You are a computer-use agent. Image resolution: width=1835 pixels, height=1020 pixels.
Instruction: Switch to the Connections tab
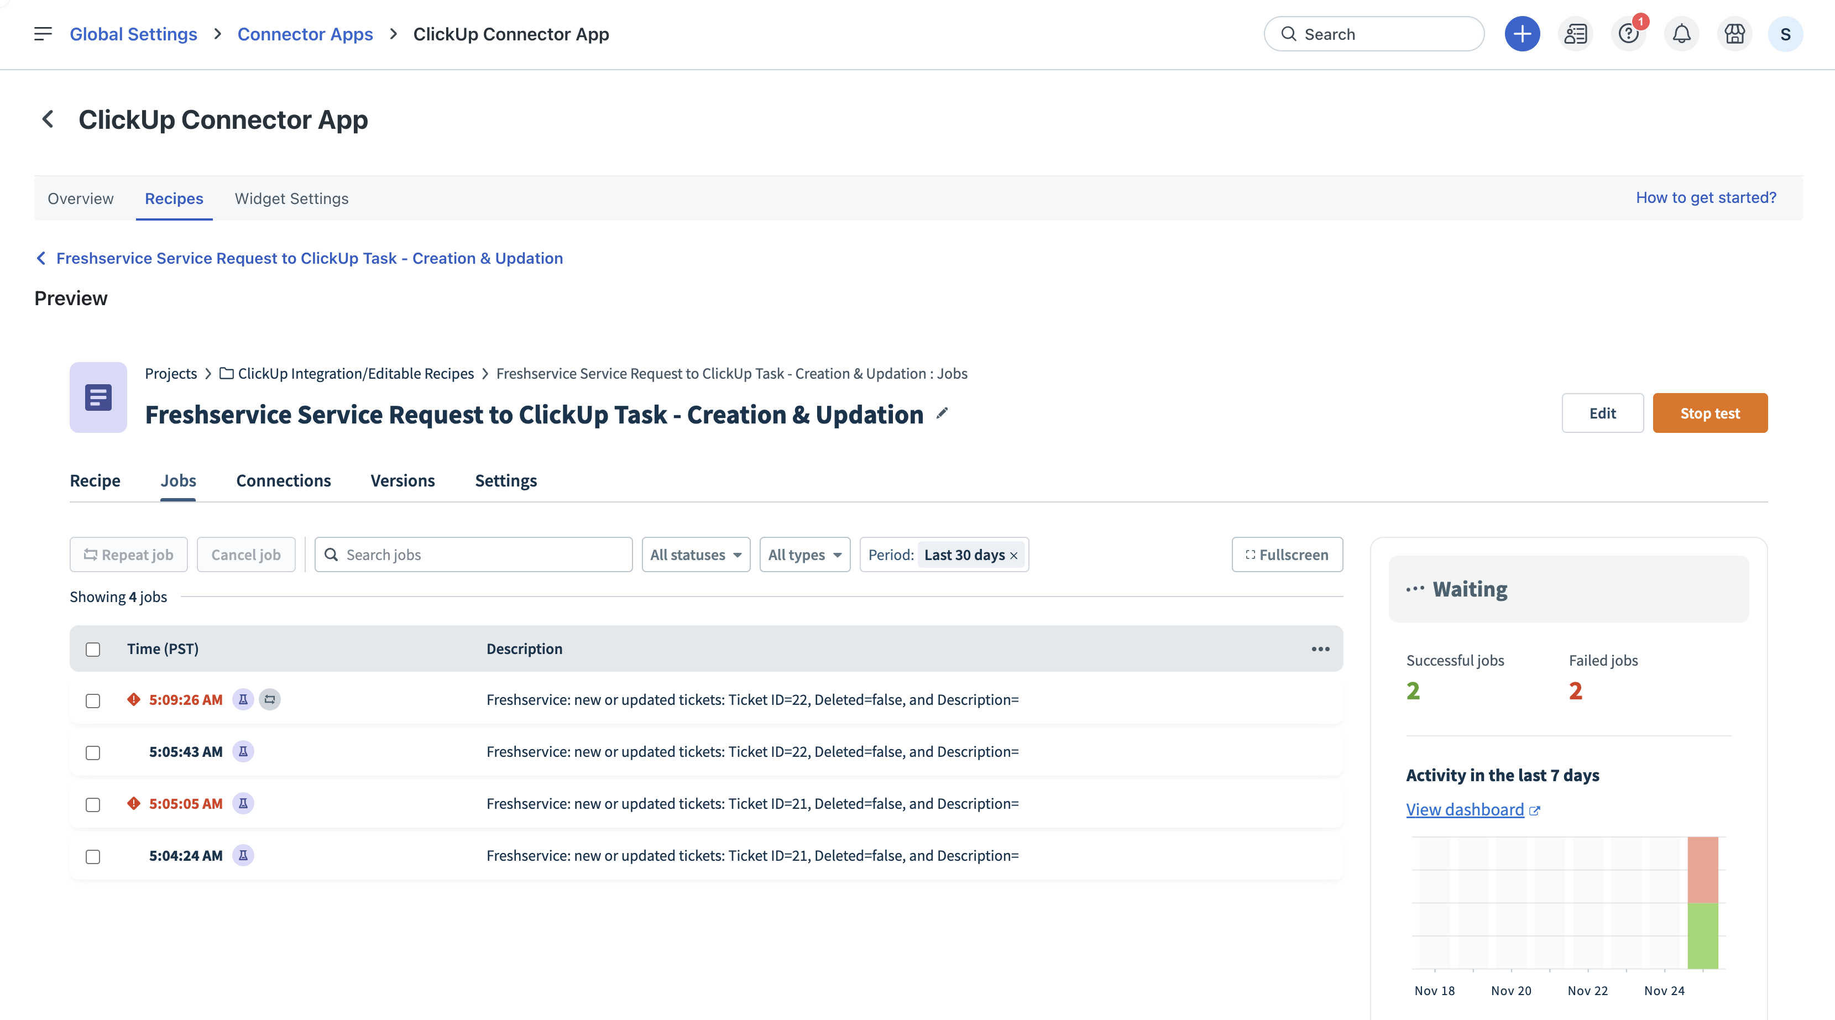[x=283, y=481]
